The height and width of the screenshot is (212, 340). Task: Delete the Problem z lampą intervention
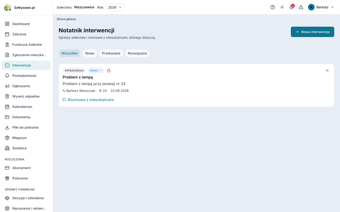pos(327,70)
